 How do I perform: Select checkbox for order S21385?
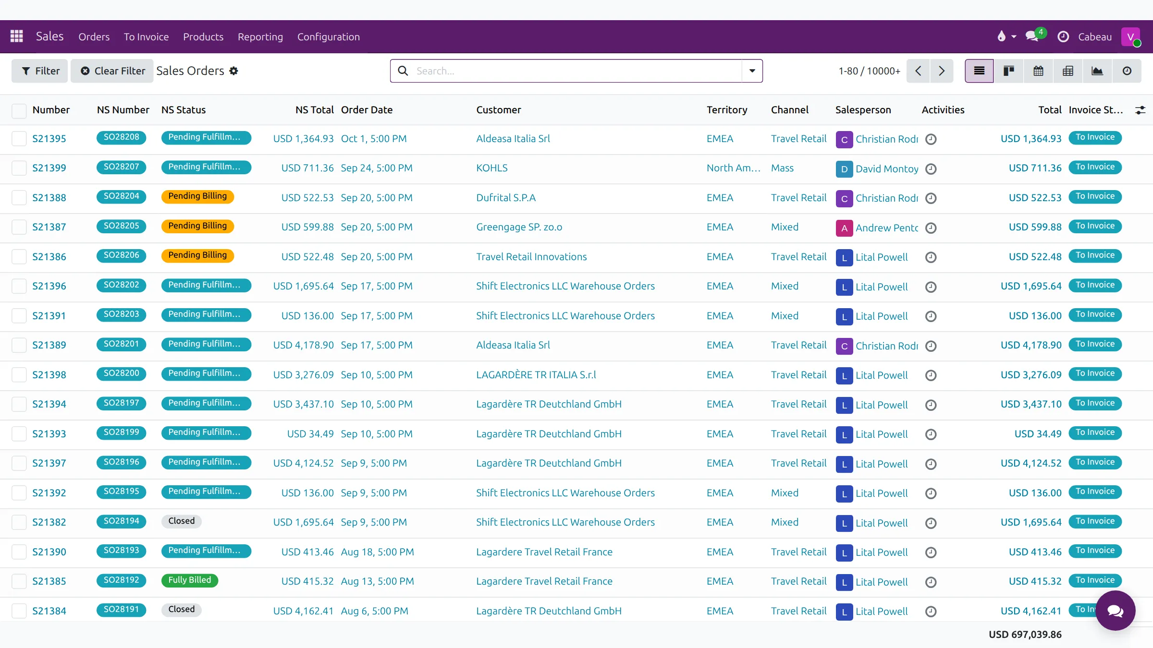[x=19, y=581]
